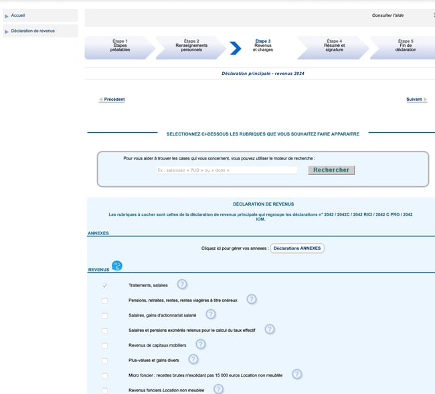Check Revenus de capitaux mobiliers
This screenshot has height=394, width=435.
(104, 345)
